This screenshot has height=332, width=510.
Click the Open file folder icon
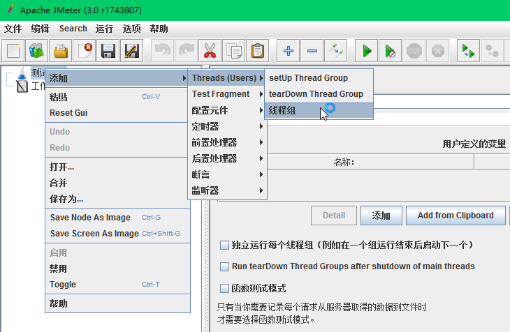(x=61, y=51)
